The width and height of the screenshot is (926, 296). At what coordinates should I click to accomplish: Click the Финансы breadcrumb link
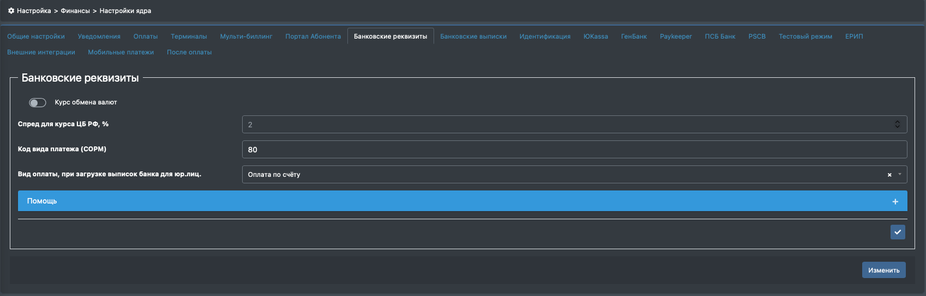coord(75,11)
